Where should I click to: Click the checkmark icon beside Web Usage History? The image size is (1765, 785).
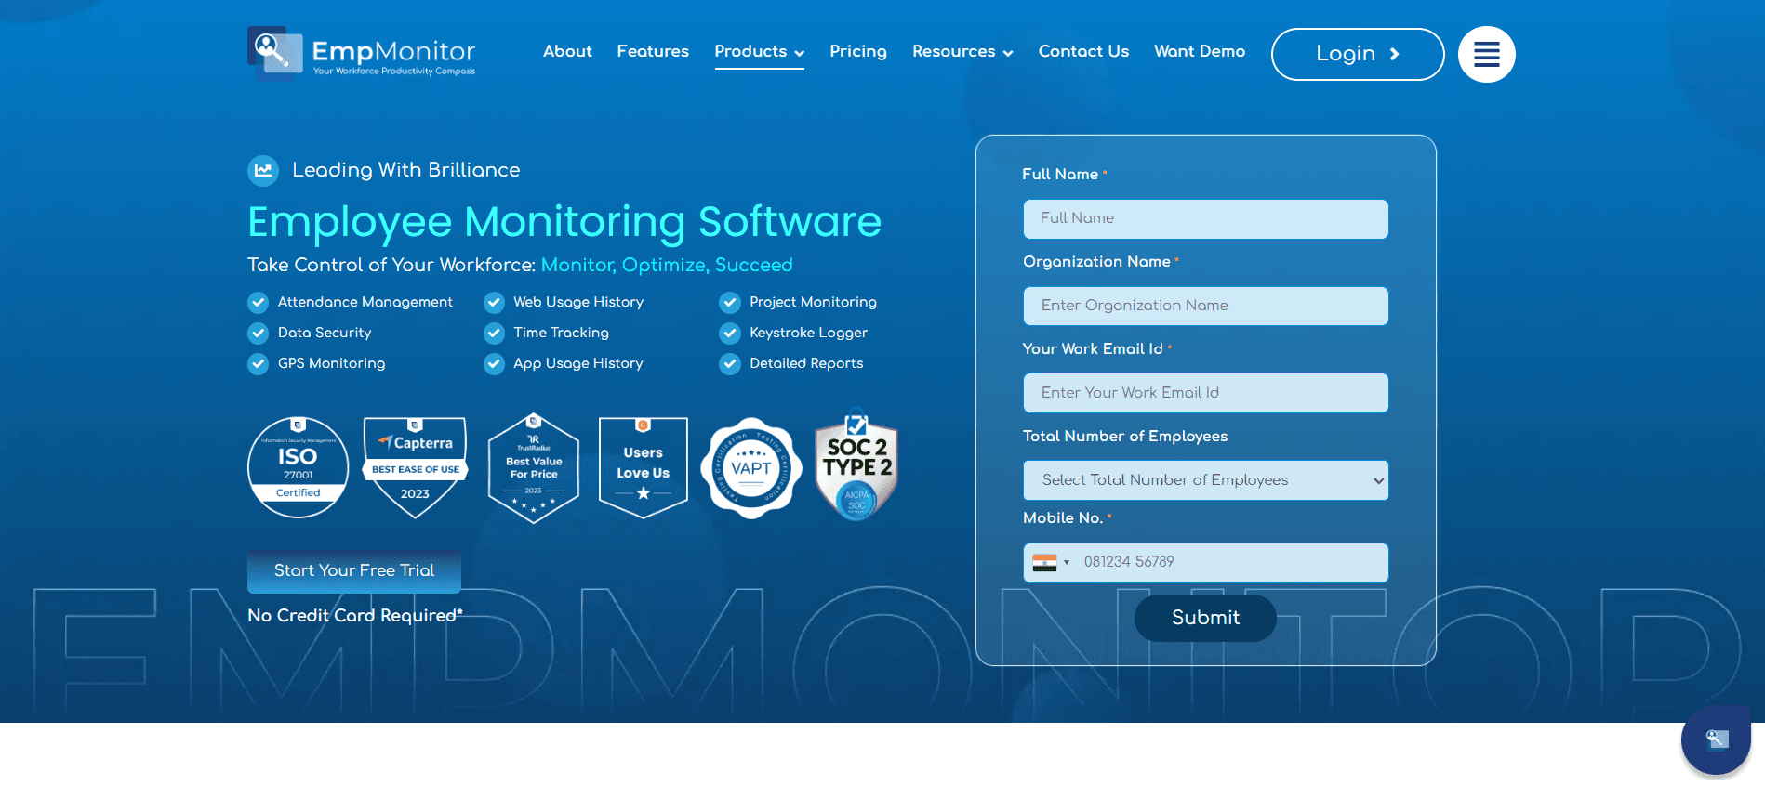(494, 302)
